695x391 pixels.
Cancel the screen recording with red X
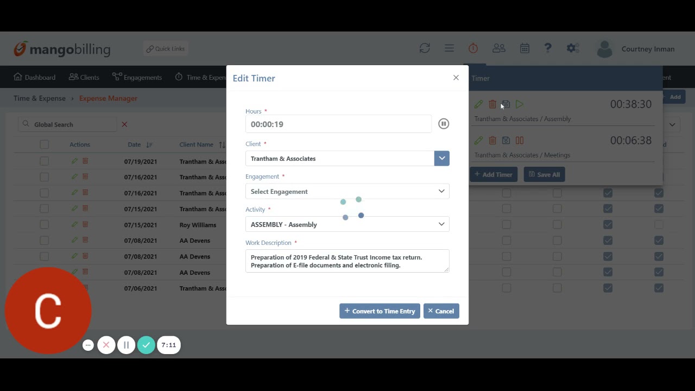[x=106, y=345]
